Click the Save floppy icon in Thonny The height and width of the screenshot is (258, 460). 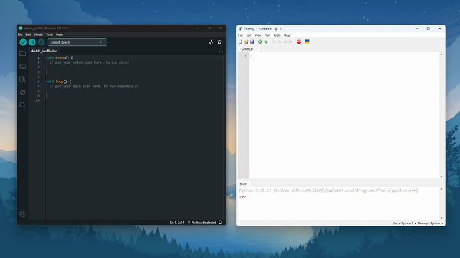pos(252,42)
